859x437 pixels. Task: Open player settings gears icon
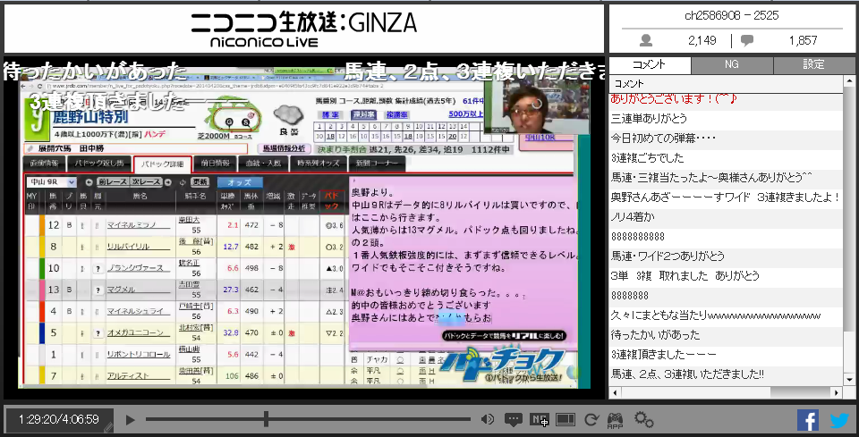(643, 419)
